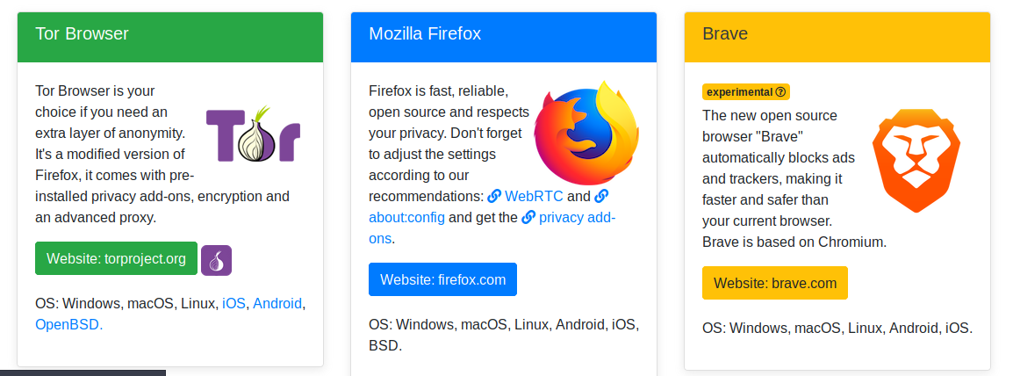Image resolution: width=1013 pixels, height=376 pixels.
Task: Open Website: firefox.com button
Action: click(442, 279)
